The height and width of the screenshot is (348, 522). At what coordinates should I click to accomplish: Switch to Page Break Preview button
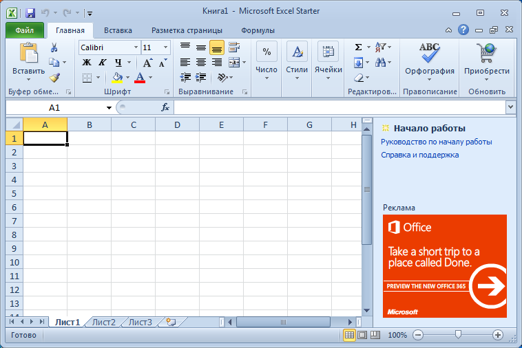click(x=375, y=335)
